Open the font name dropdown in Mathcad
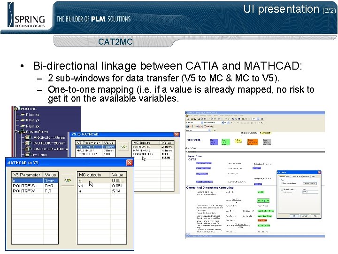 tap(222, 123)
